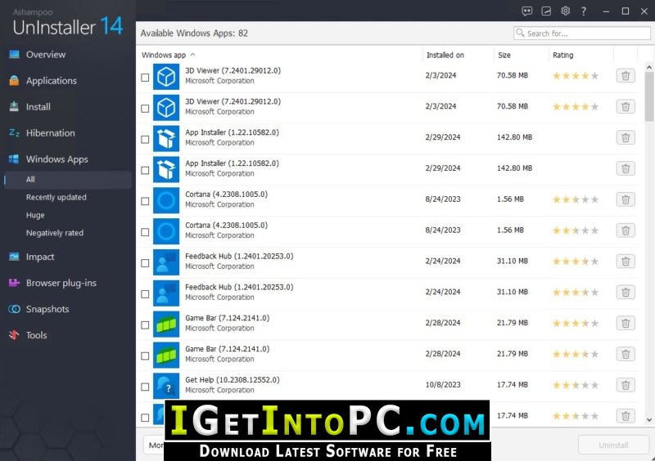The width and height of the screenshot is (655, 461).
Task: Select Recently updated filter
Action: tap(56, 197)
